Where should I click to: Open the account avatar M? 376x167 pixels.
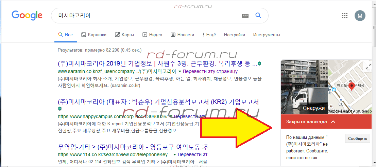coord(360,16)
